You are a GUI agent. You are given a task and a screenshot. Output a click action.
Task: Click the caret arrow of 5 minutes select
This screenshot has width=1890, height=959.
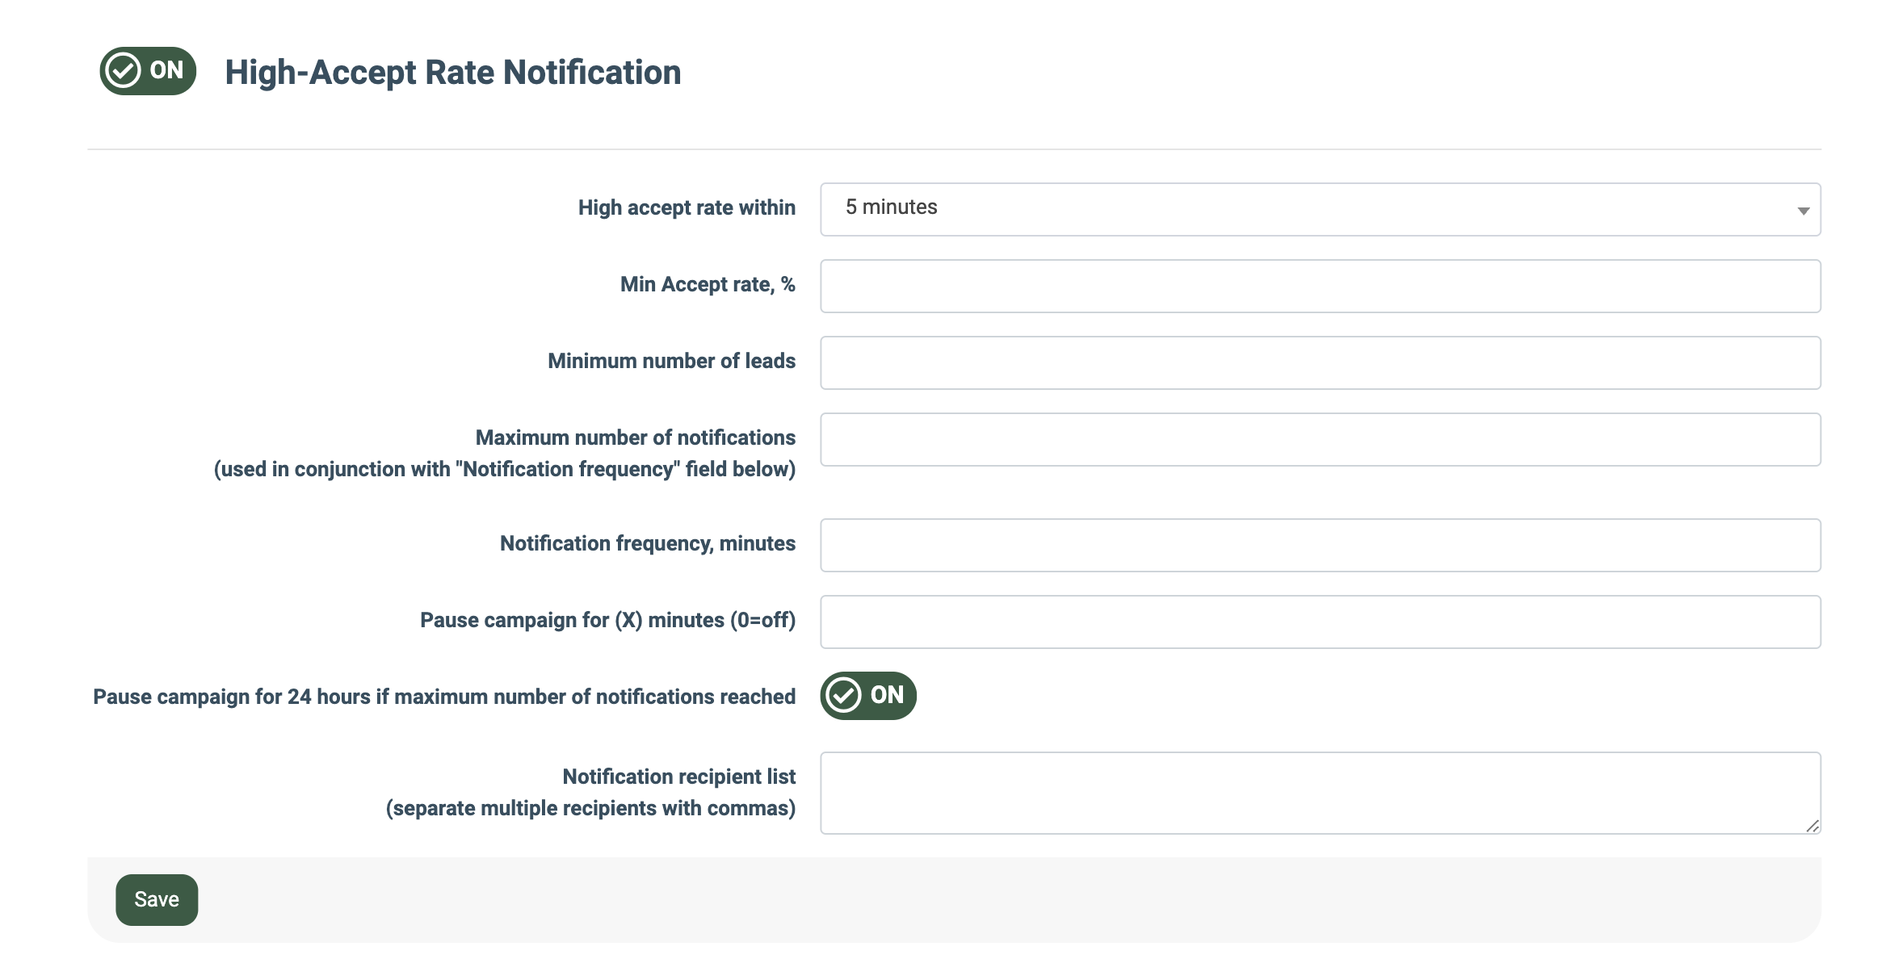tap(1803, 211)
